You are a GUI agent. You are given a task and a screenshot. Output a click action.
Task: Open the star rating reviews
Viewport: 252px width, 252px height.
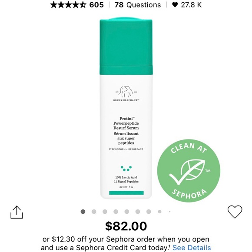pyautogui.click(x=69, y=5)
